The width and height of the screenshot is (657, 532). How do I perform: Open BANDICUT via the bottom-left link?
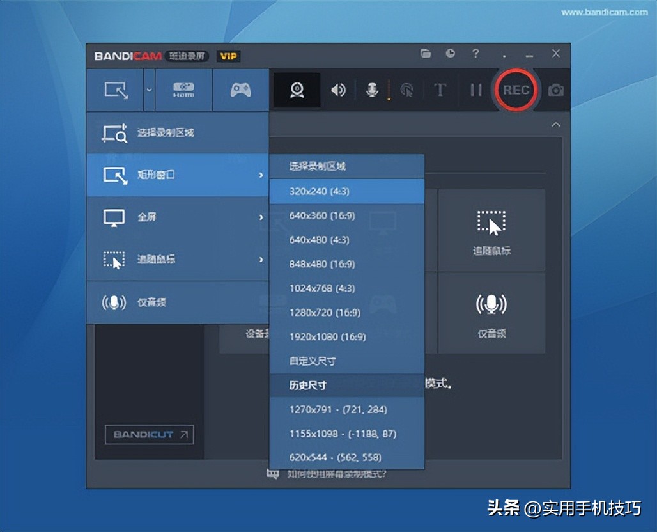(x=148, y=434)
